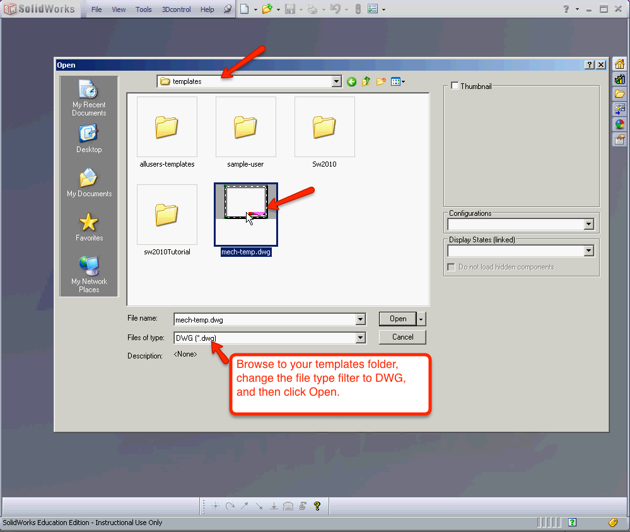Image resolution: width=630 pixels, height=532 pixels.
Task: Select the sample-user folder
Action: (245, 132)
